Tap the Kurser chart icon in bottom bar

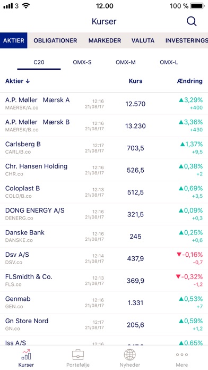(26, 355)
